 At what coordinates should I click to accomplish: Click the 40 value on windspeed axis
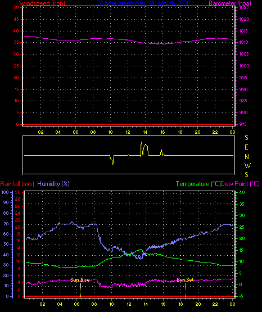pyautogui.click(x=16, y=31)
